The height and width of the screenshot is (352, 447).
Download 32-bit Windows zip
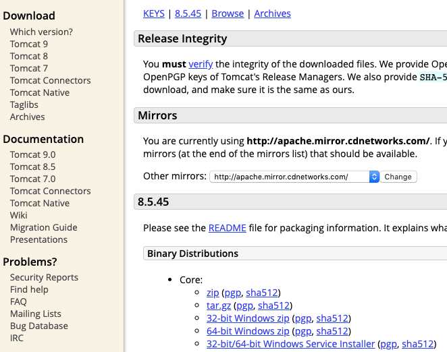[x=248, y=318]
